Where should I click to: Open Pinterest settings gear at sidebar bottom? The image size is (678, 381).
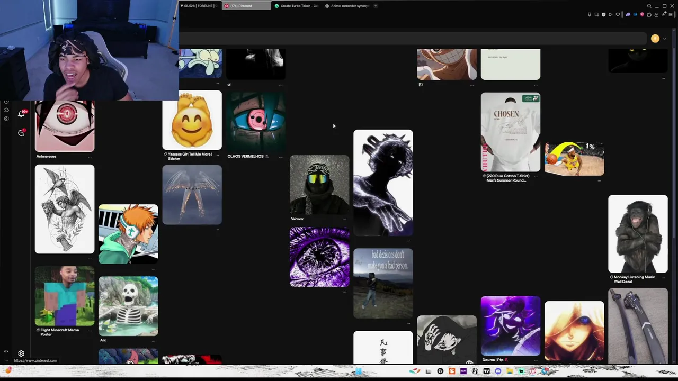pyautogui.click(x=21, y=353)
